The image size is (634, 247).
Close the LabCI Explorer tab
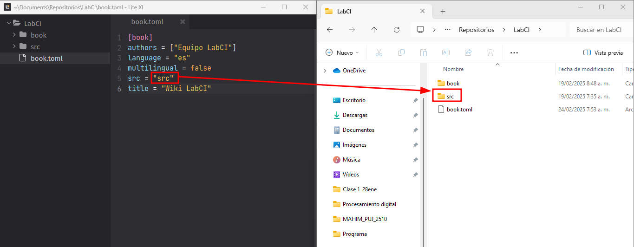pyautogui.click(x=423, y=11)
